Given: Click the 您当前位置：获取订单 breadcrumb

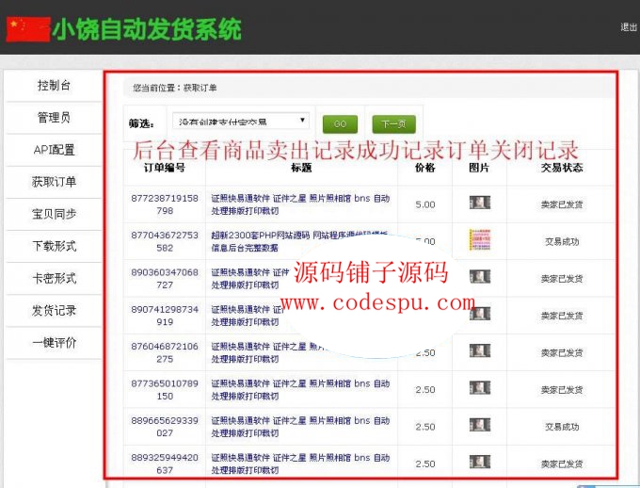Looking at the screenshot, I should point(175,88).
